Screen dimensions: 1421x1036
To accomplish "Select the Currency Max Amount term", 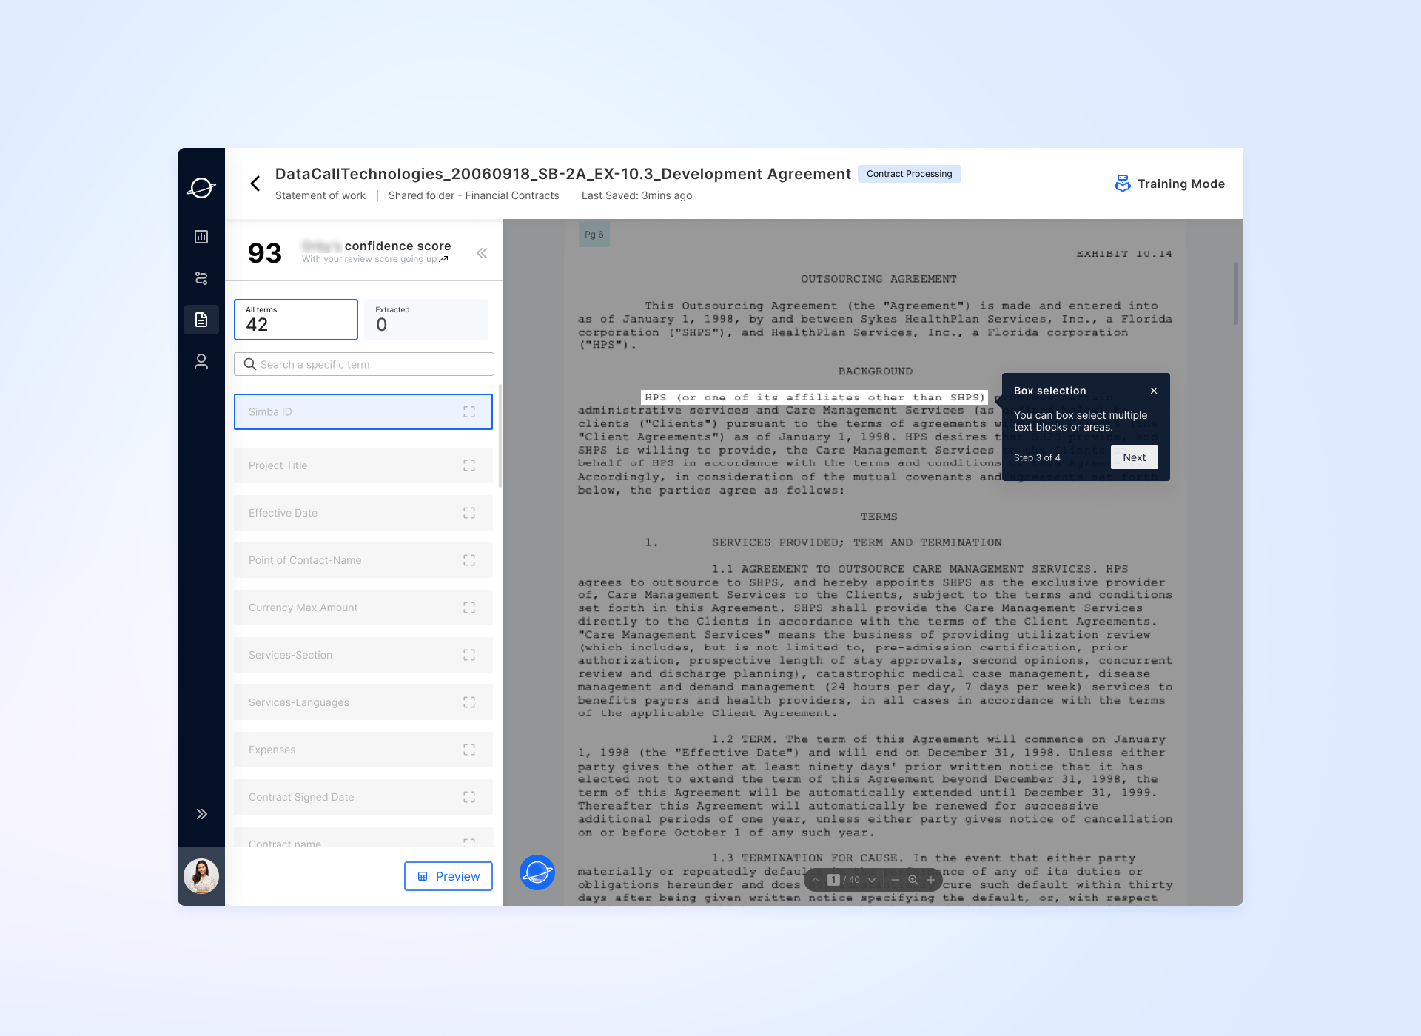I will [x=363, y=608].
